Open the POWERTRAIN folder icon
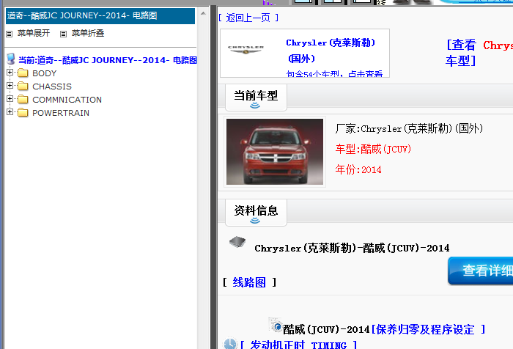513x349 pixels. [23, 113]
